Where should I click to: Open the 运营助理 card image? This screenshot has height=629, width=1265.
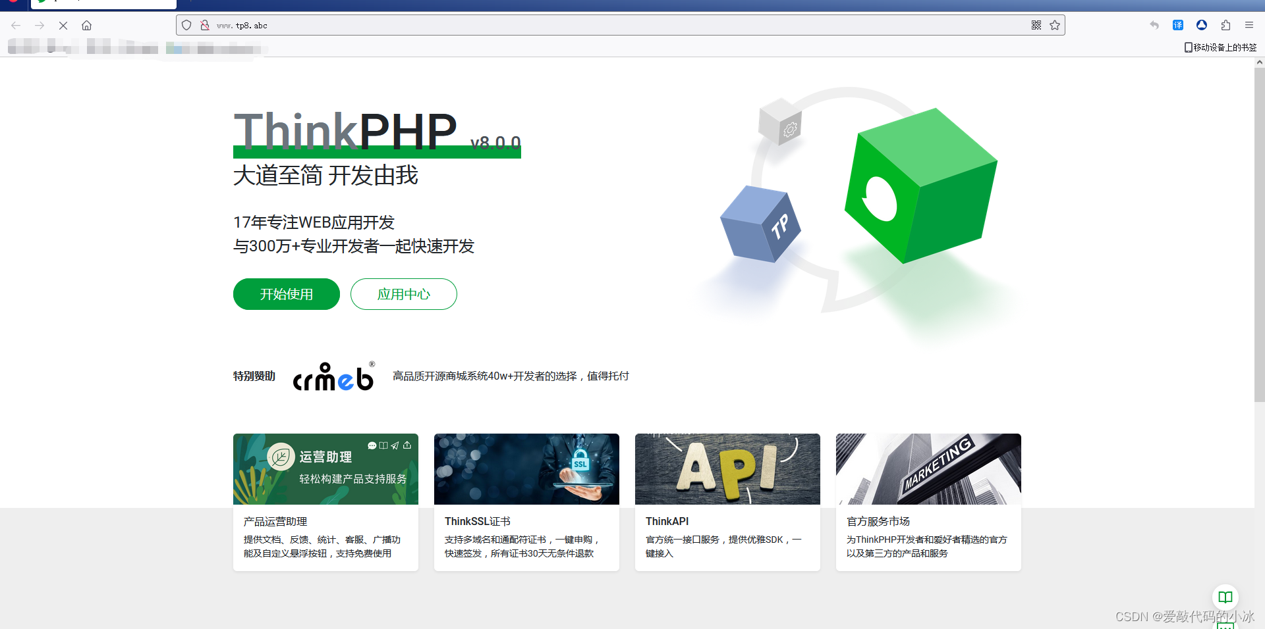point(325,469)
